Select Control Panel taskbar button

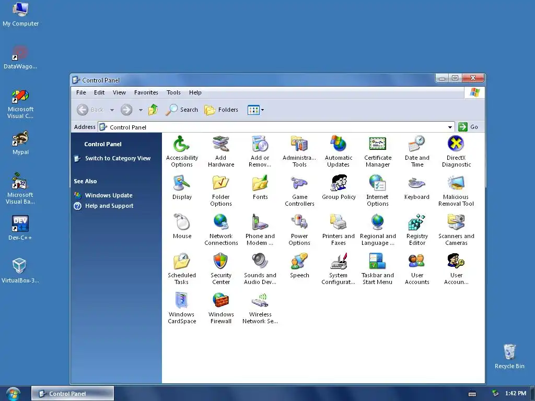73,394
